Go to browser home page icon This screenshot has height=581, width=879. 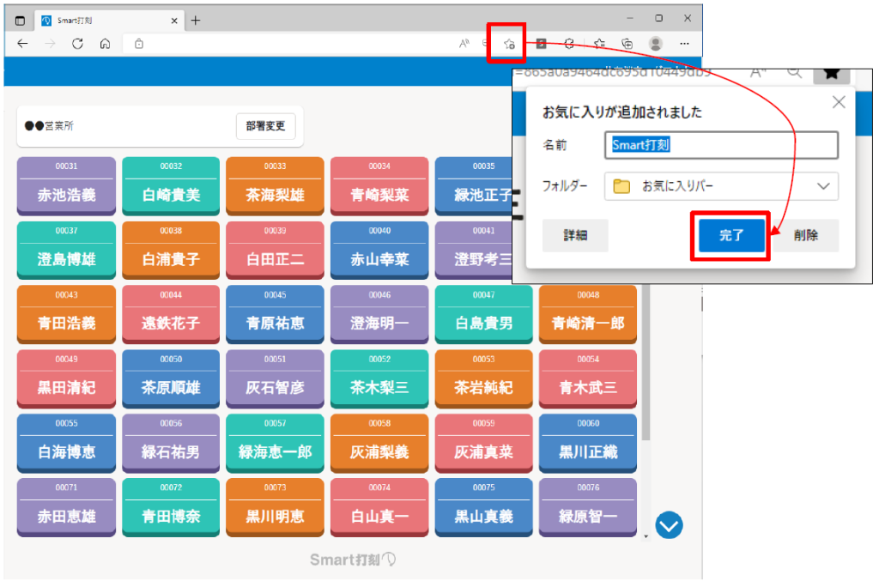point(105,44)
